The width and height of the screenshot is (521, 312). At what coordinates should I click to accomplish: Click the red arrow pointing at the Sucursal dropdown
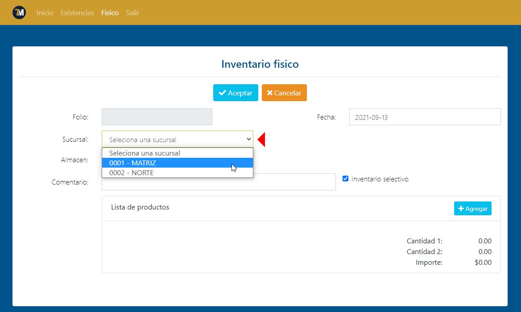[x=261, y=139]
